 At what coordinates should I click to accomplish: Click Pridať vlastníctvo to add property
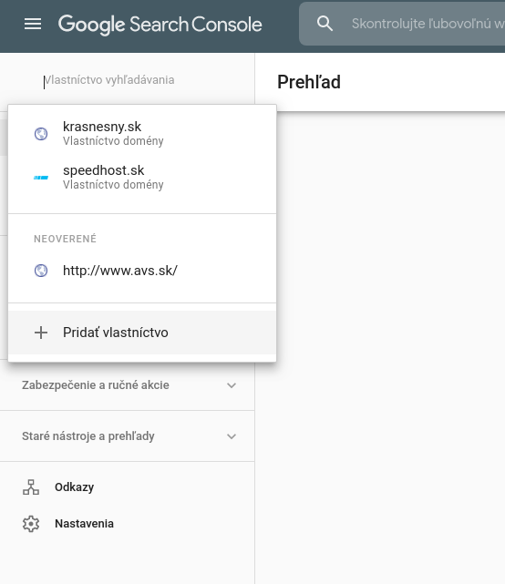click(142, 333)
